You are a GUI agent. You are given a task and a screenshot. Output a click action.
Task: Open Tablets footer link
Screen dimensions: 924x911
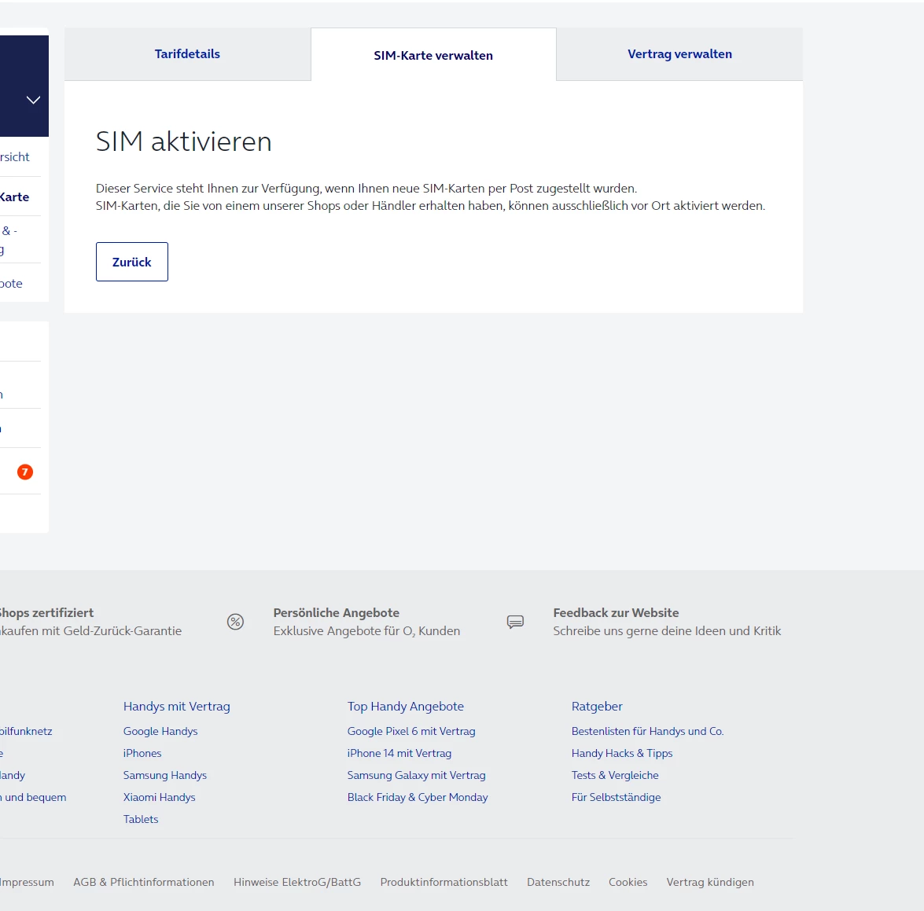[x=141, y=819]
